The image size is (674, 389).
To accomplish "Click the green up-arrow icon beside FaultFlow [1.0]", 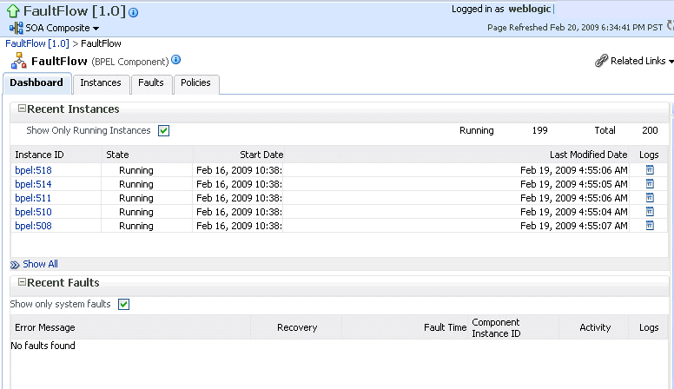I will [x=13, y=11].
